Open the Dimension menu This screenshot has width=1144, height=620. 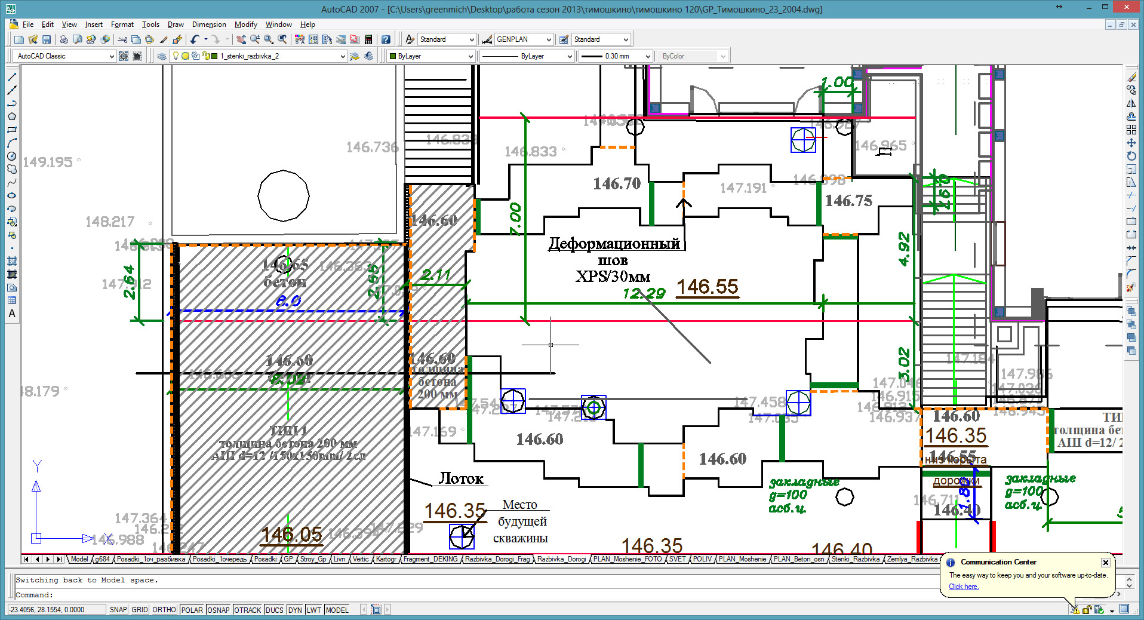209,24
